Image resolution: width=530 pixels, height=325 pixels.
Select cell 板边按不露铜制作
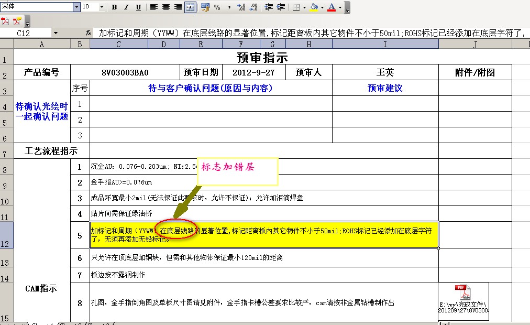(264, 275)
